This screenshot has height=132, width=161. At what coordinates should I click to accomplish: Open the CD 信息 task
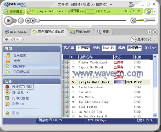[18, 93]
